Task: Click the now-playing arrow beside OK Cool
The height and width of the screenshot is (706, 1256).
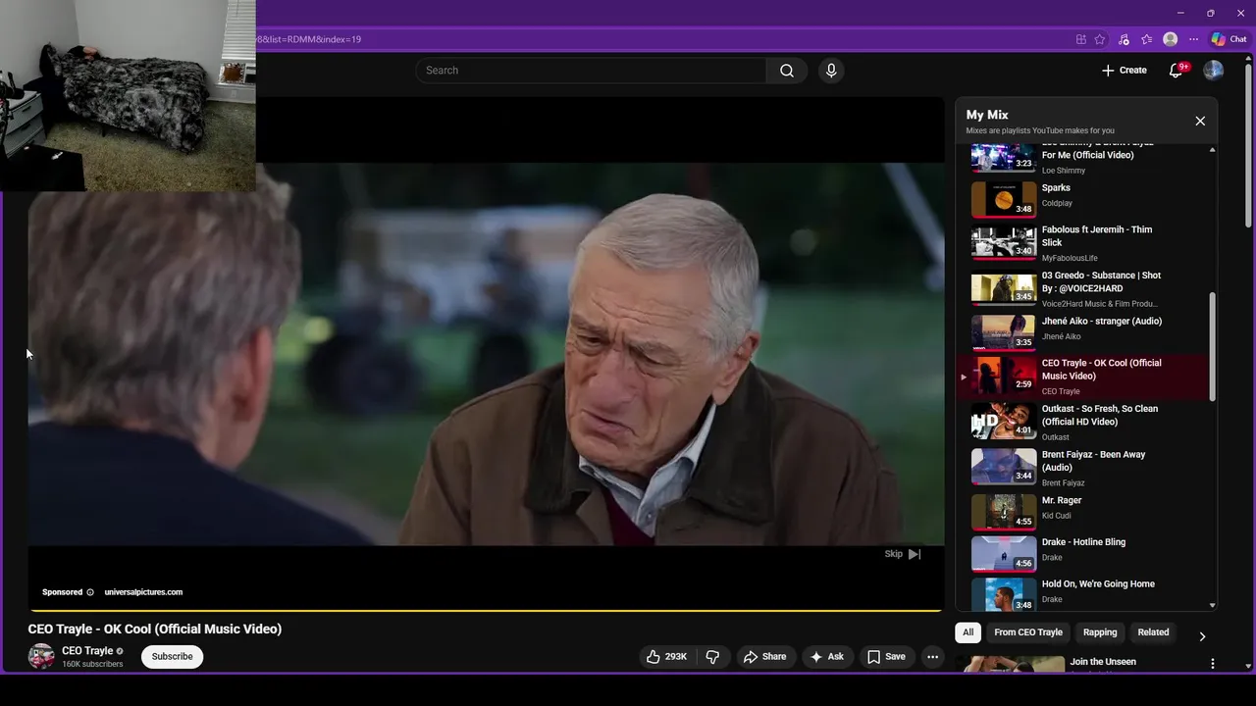Action: tap(964, 378)
